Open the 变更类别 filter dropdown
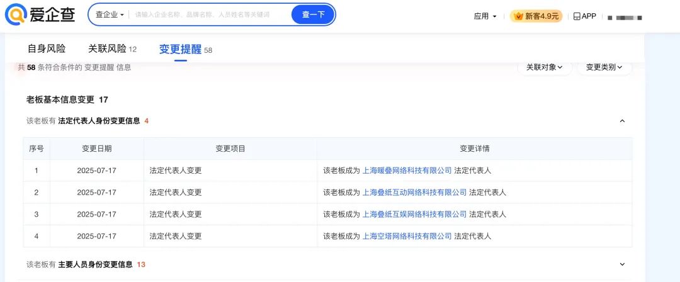Viewport: 680px width, 282px height. 604,67
